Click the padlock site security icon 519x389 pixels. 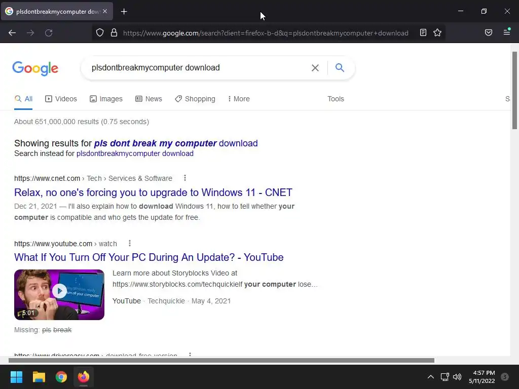(x=114, y=33)
